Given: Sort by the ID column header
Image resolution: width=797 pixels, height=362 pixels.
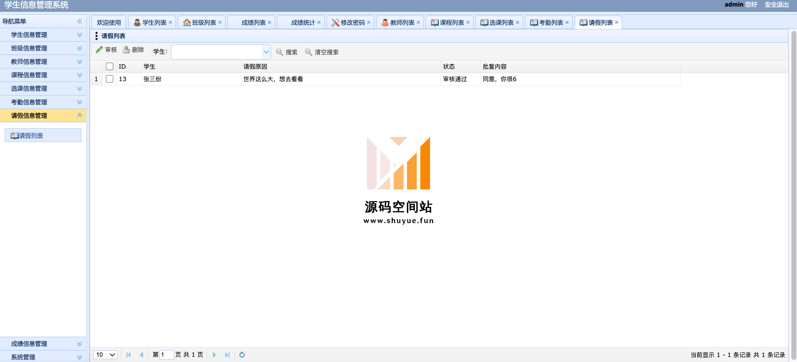Looking at the screenshot, I should pos(129,66).
